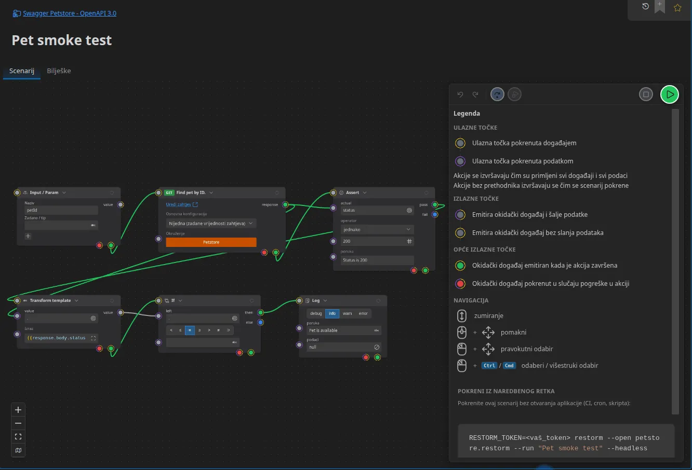Fit the canvas to view with the frame icon
692x470 pixels.
point(18,437)
